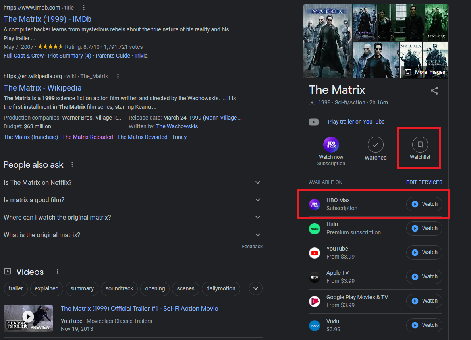471x340 pixels.
Task: Select the scenes video filter chip
Action: point(185,289)
